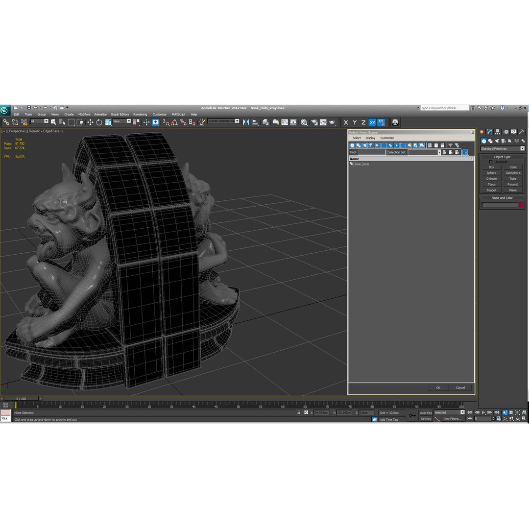Collapse the Object Type rollout
Viewport: 529px width, 529px height.
pos(502,157)
